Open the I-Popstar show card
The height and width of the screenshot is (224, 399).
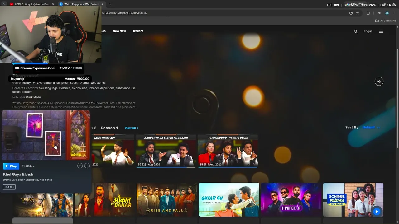pos(291,199)
